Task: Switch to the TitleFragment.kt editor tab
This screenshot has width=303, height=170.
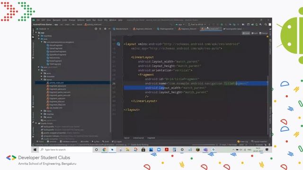Action: point(165,29)
